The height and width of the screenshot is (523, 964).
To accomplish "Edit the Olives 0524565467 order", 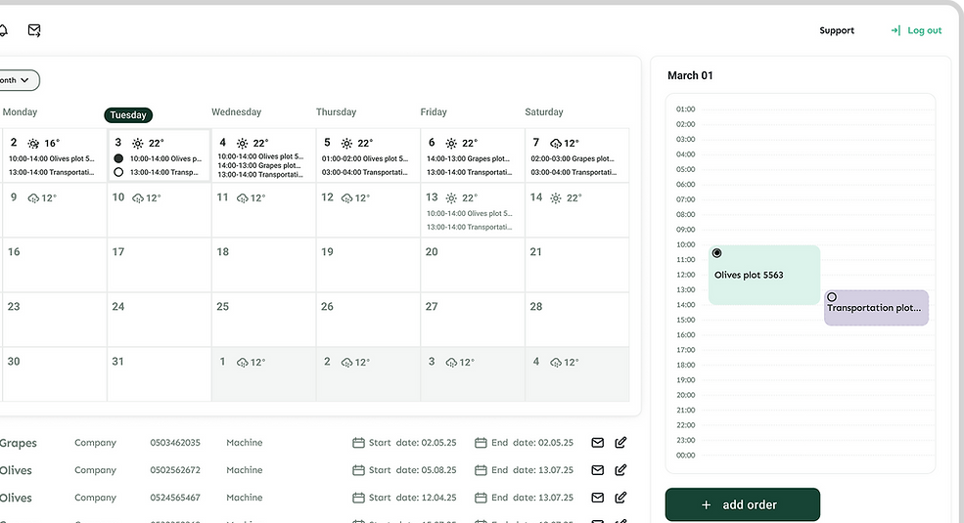I will click(x=620, y=498).
